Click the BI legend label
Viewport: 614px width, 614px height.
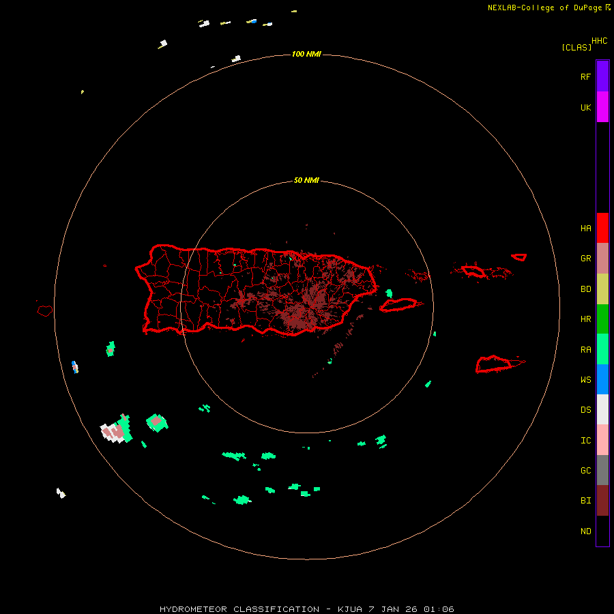[585, 501]
